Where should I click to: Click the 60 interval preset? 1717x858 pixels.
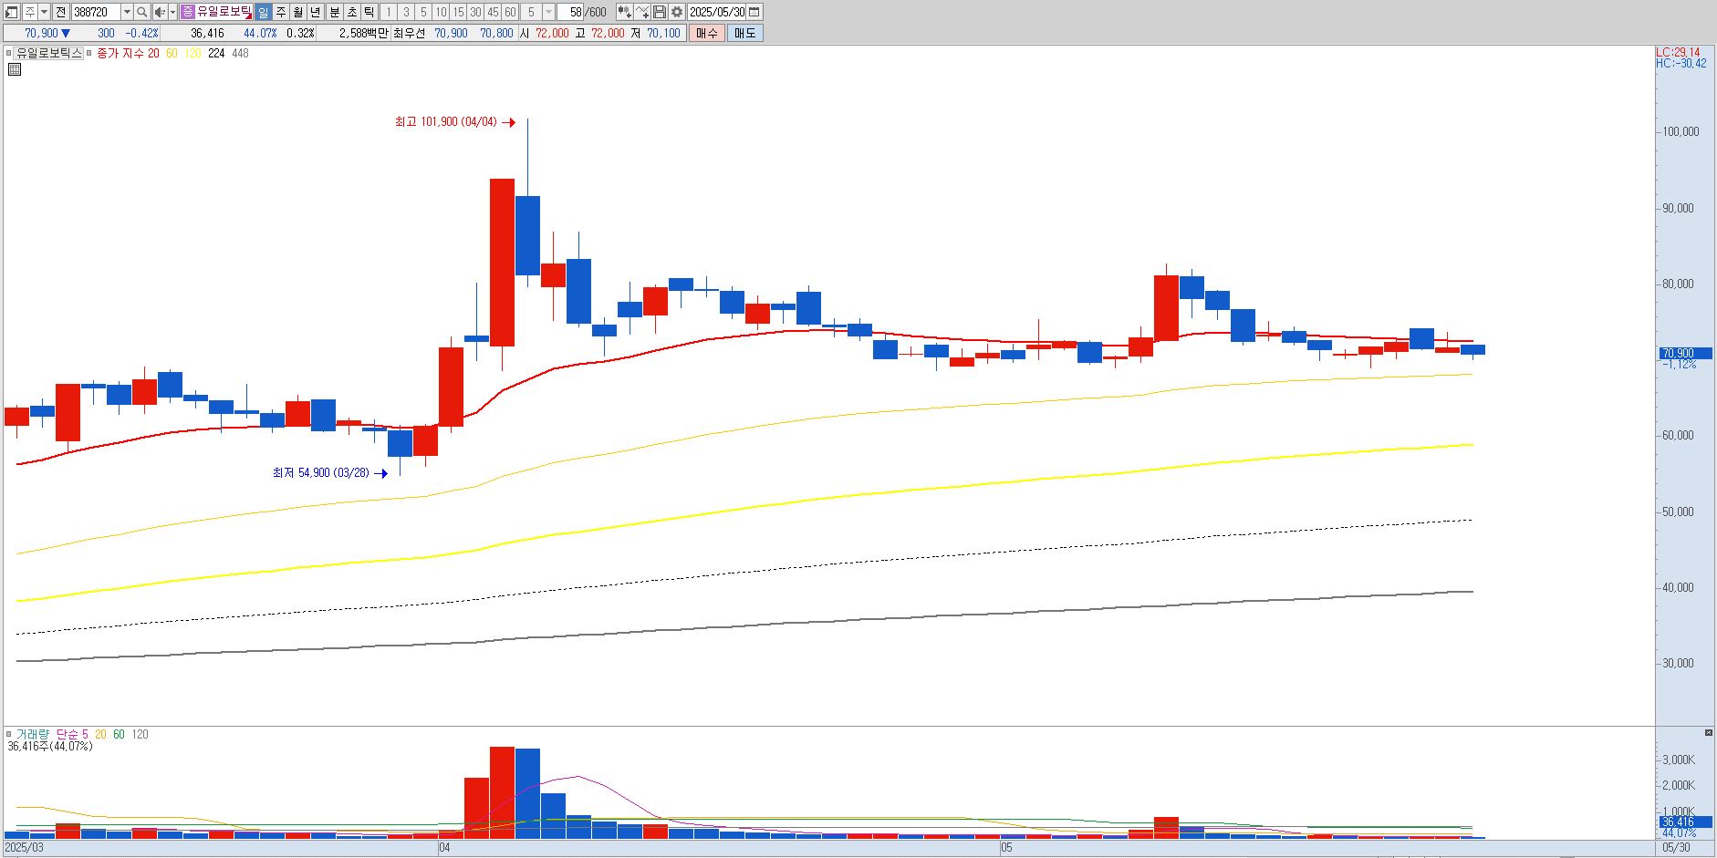[510, 12]
